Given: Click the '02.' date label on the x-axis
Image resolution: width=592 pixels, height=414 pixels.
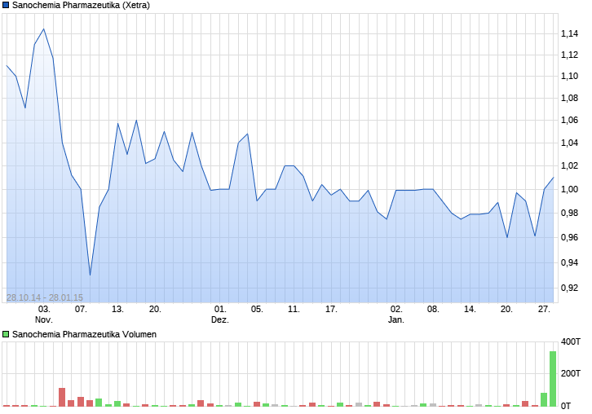Looking at the screenshot, I should pos(396,309).
